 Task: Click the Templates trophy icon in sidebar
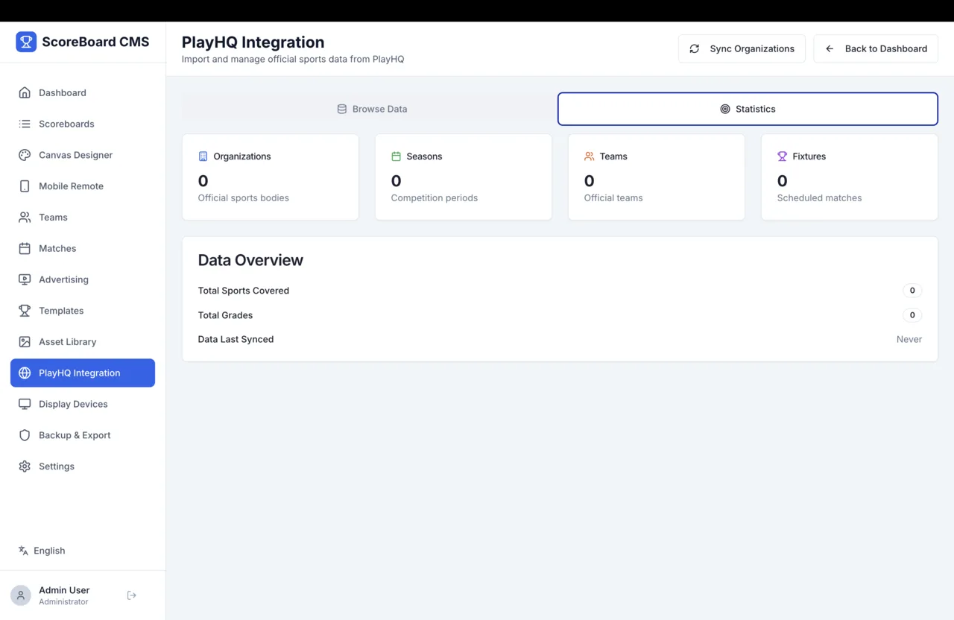(x=23, y=311)
